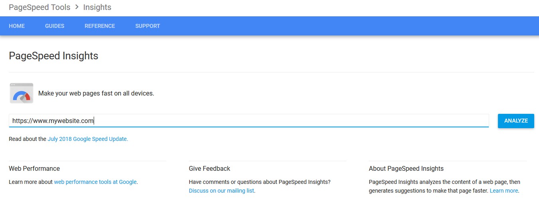The height and width of the screenshot is (201, 539).
Task: Click the PageSpeed speedometer gauge icon
Action: tap(22, 94)
